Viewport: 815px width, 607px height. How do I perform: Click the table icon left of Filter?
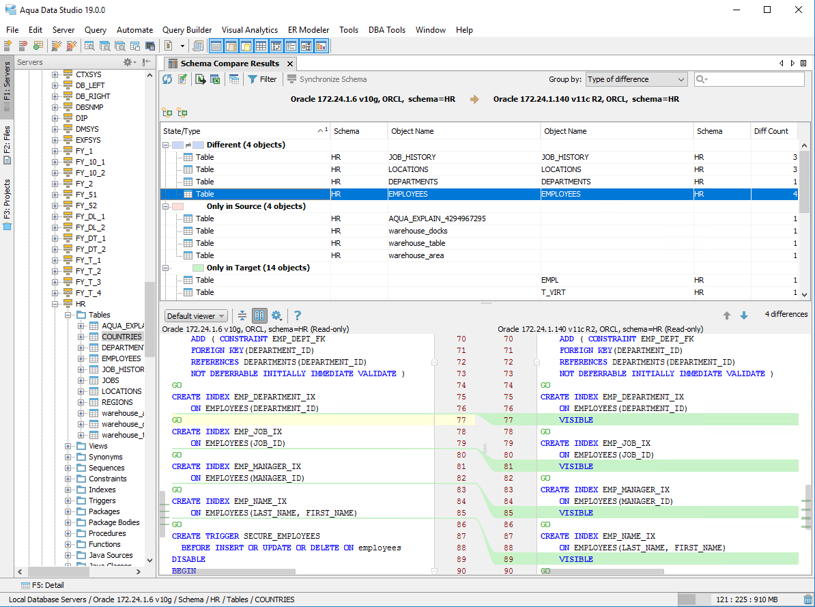pos(234,79)
